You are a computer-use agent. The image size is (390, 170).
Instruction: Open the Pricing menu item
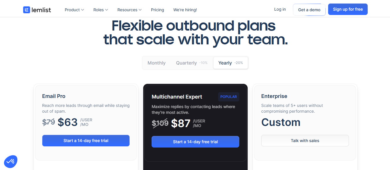click(157, 10)
